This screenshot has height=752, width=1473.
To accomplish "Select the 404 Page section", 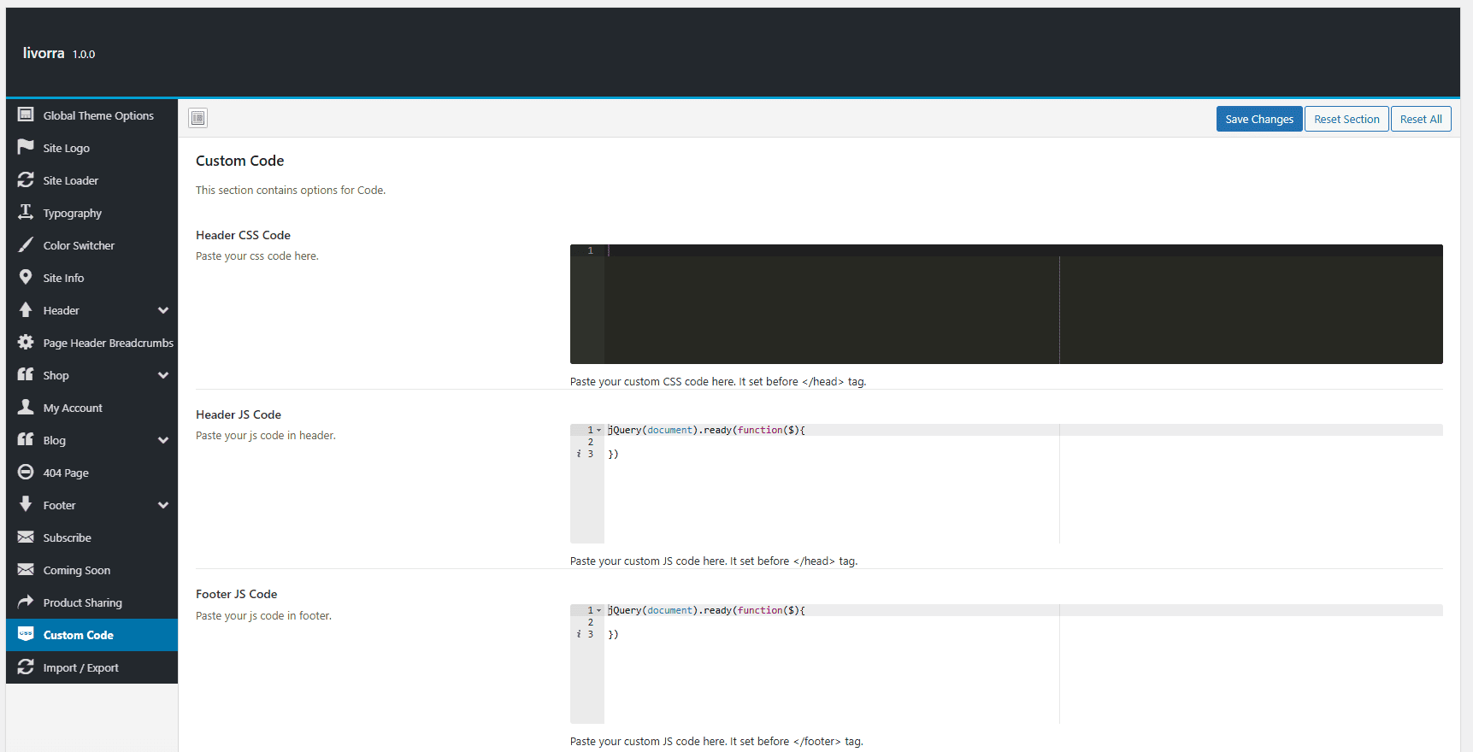I will coord(91,473).
